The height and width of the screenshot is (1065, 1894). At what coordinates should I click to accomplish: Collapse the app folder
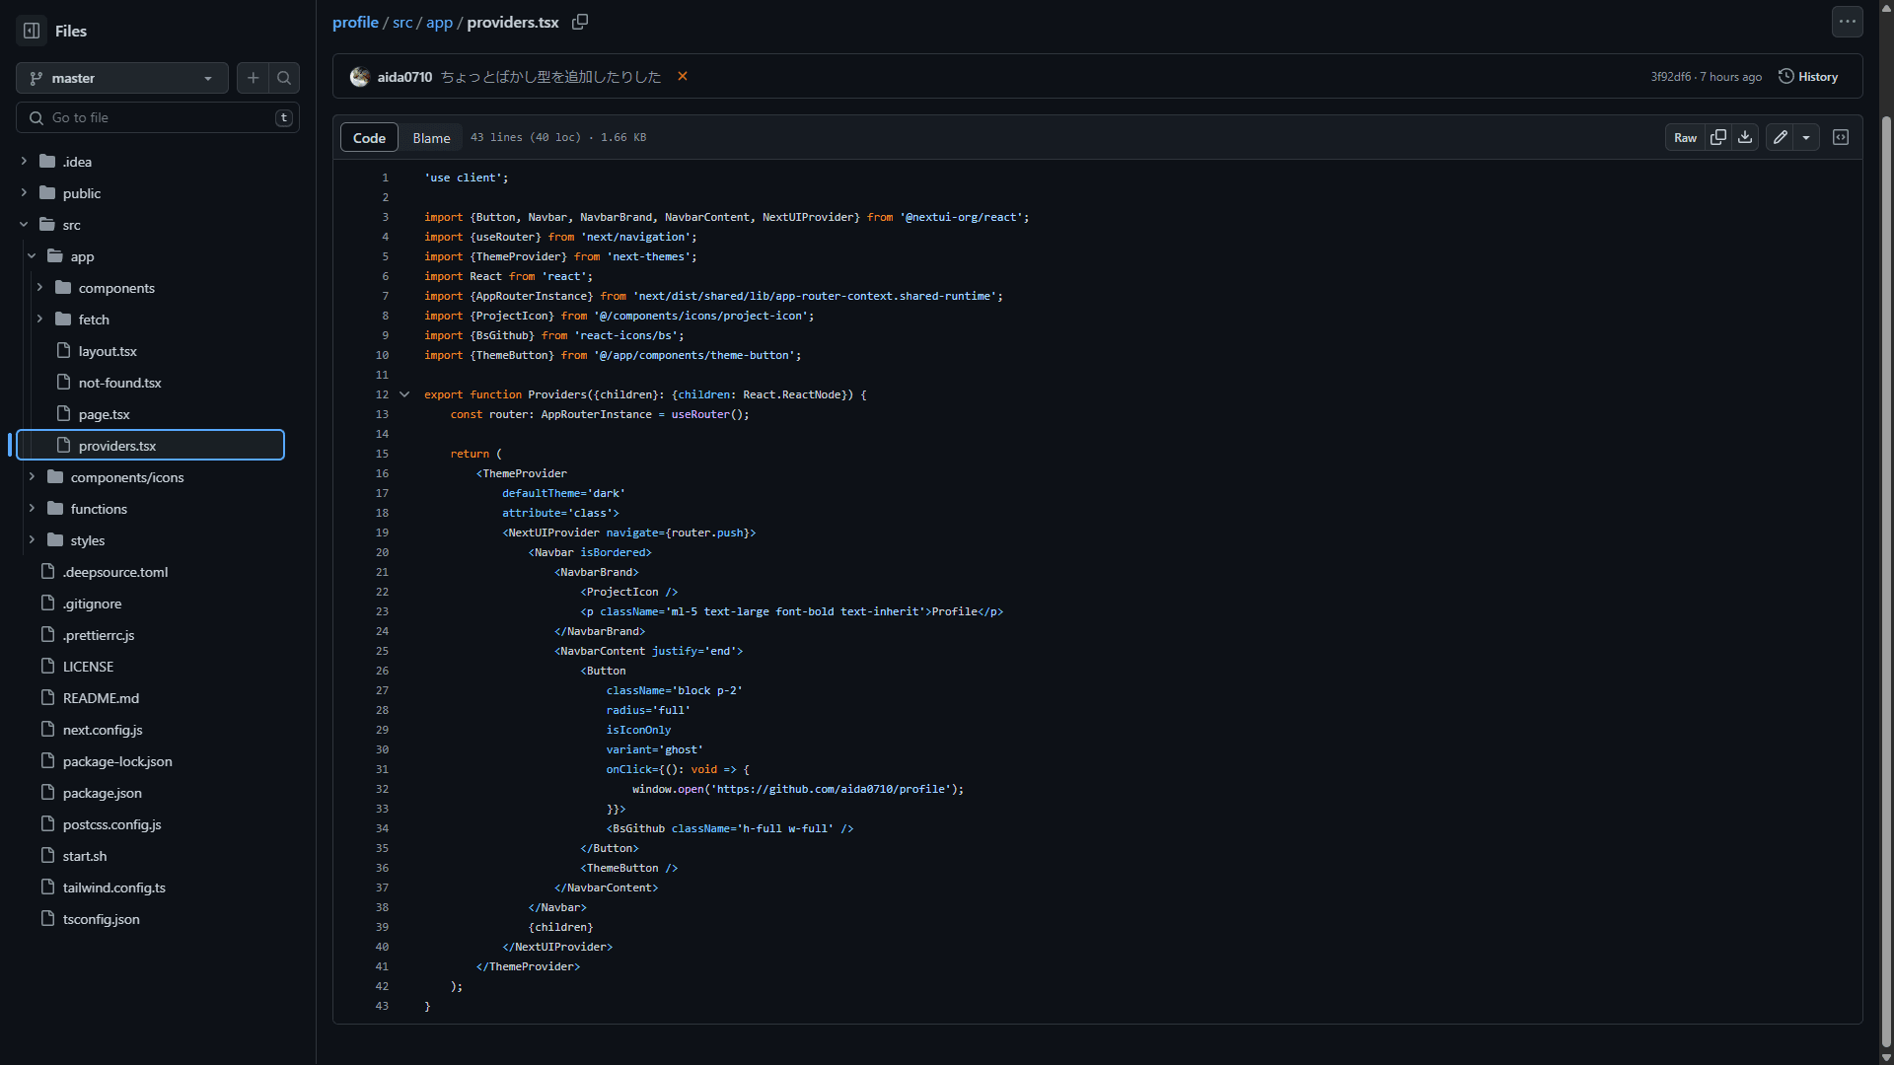(32, 255)
